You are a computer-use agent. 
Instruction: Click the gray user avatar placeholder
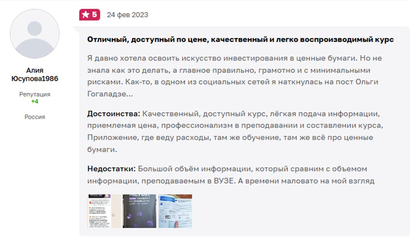click(35, 34)
